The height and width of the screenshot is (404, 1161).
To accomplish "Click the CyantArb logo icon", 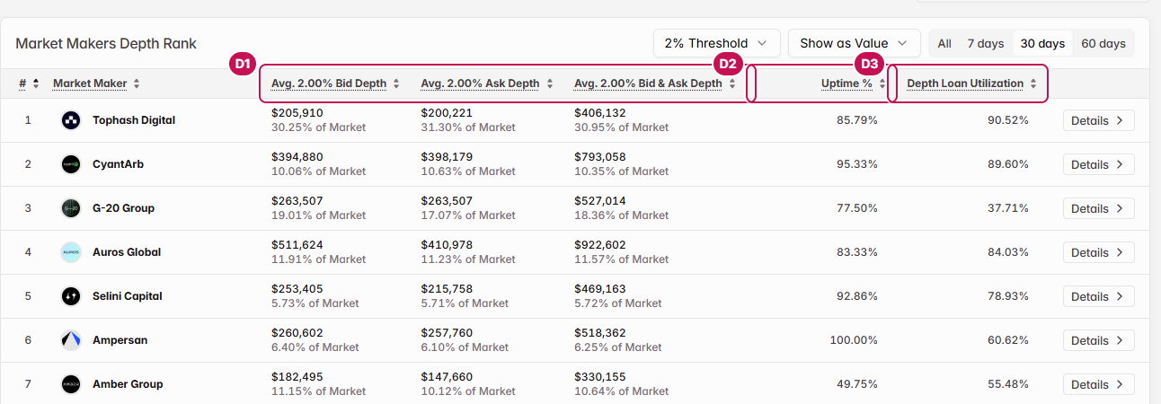I will (71, 164).
